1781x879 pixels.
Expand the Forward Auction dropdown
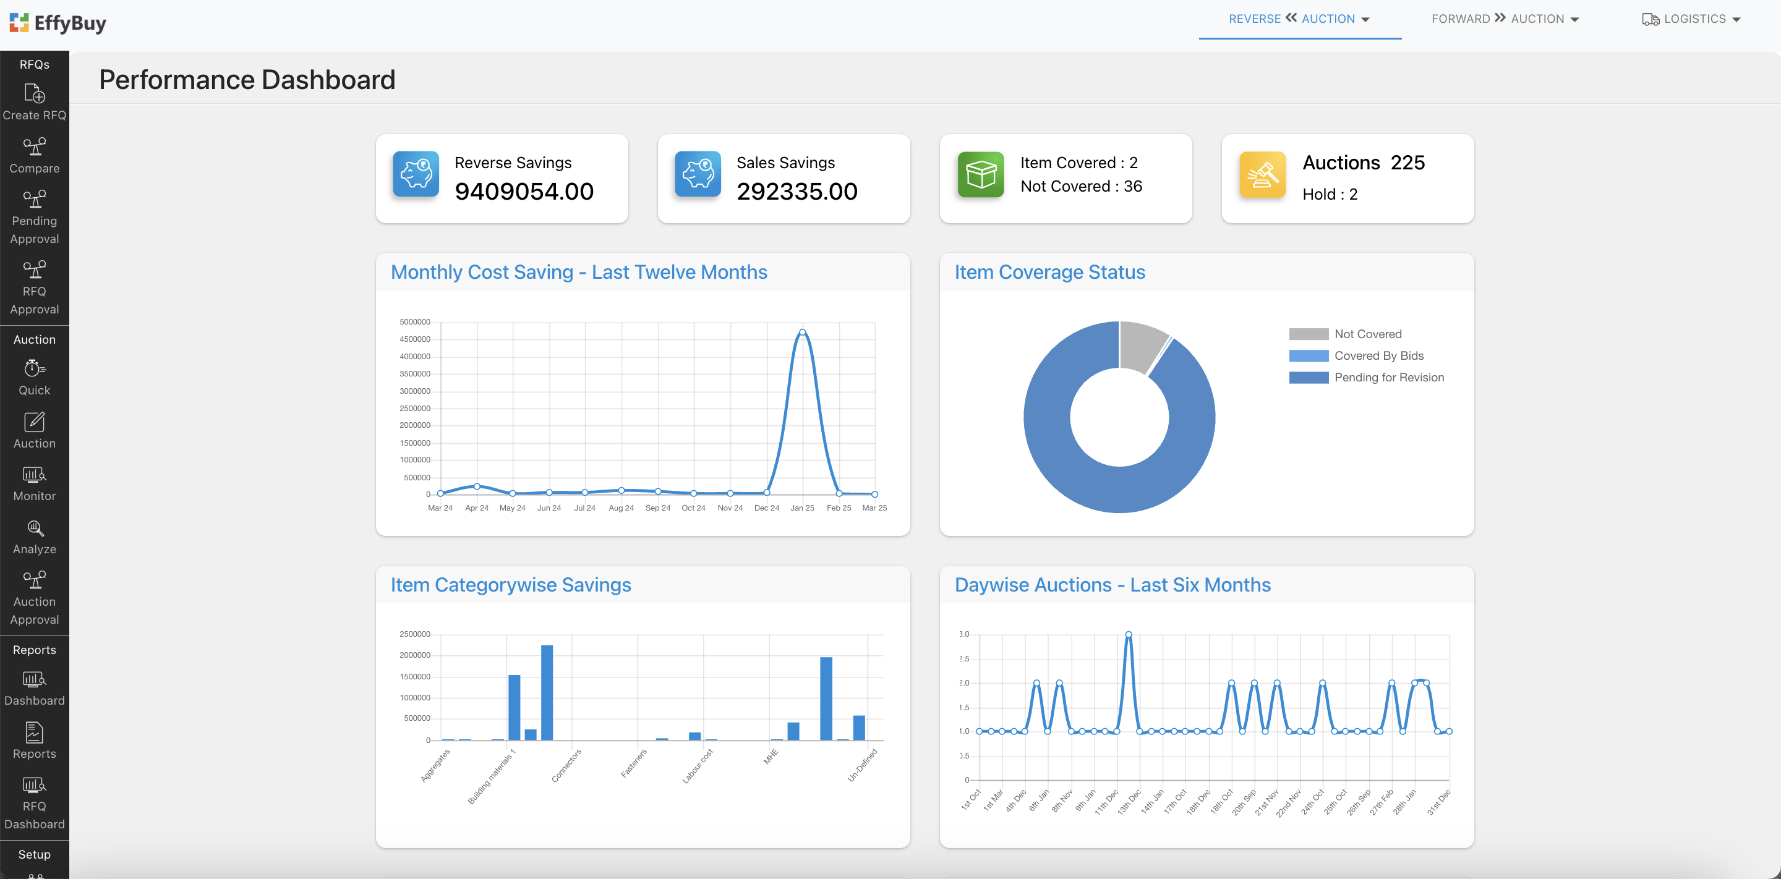(1505, 19)
